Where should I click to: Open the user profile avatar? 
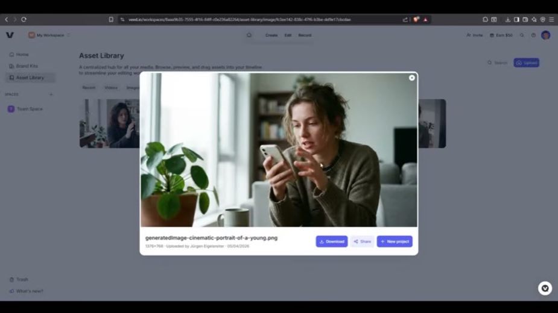[545, 35]
